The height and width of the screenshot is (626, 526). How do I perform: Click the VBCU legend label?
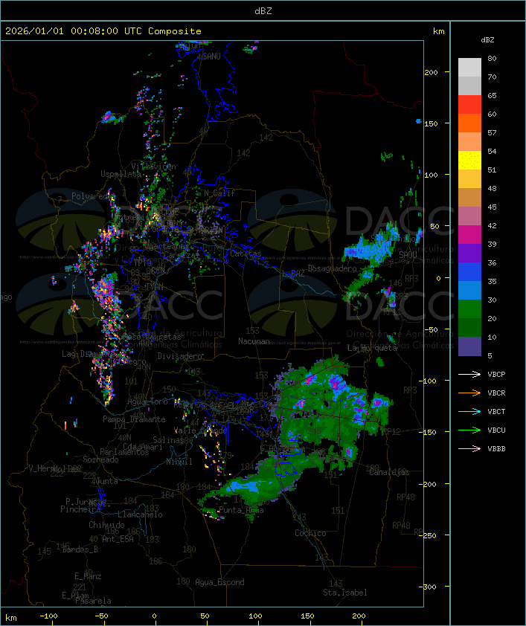click(496, 430)
